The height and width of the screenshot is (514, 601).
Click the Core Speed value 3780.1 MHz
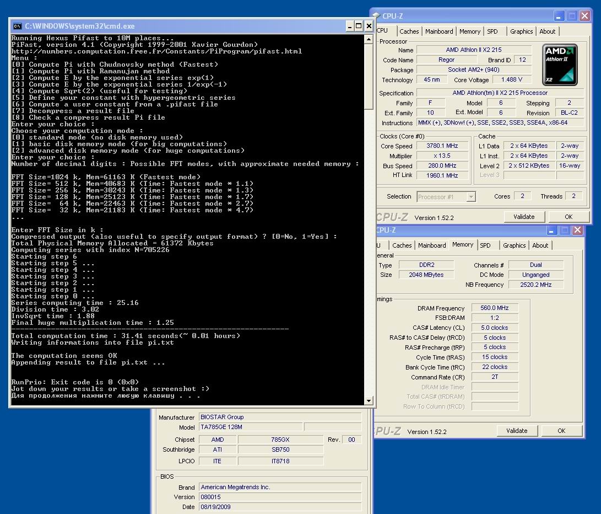(442, 146)
